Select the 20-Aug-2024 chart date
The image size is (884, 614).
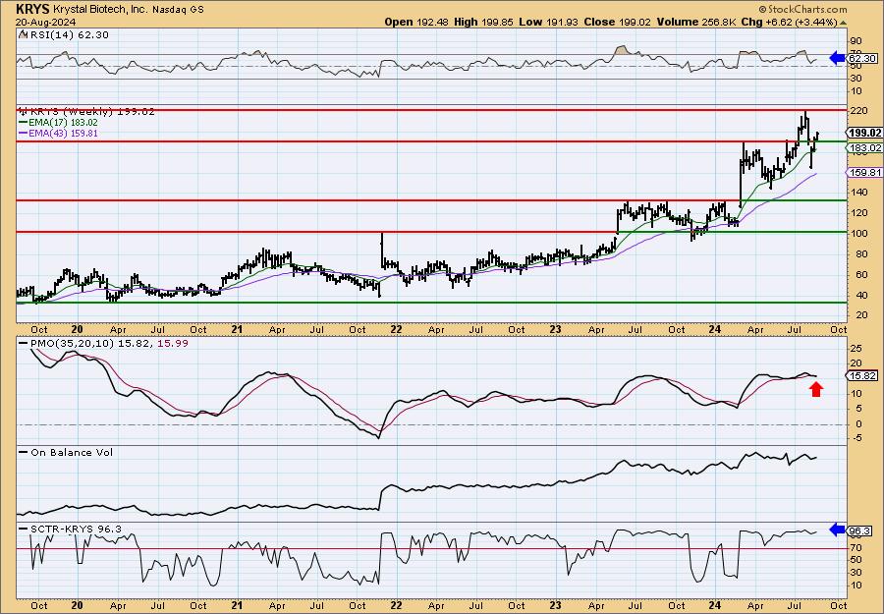point(45,22)
